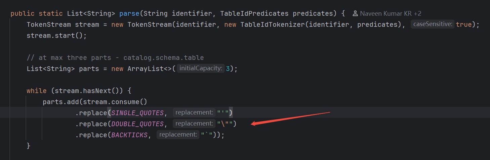Click the replacement hint after SINGLE_QUOTES

194,113
